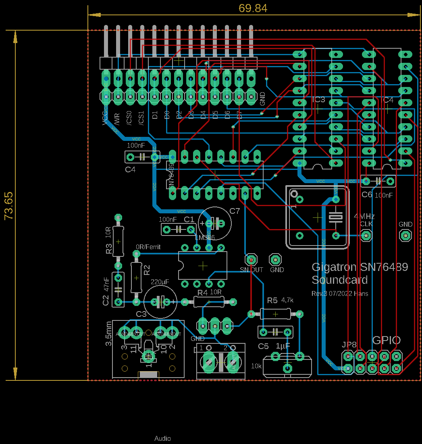422x444 pixels.
Task: Click the IC3 reference label
Action: coord(318,100)
